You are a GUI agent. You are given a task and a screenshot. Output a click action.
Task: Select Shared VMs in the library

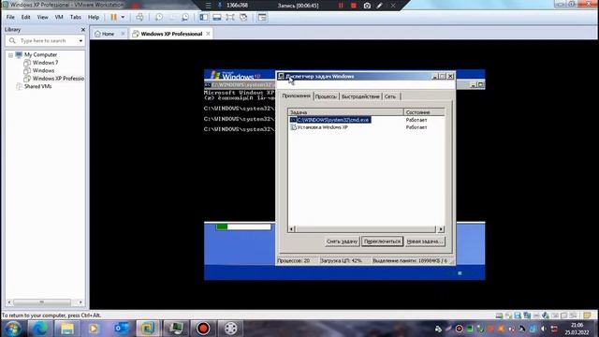(x=37, y=86)
